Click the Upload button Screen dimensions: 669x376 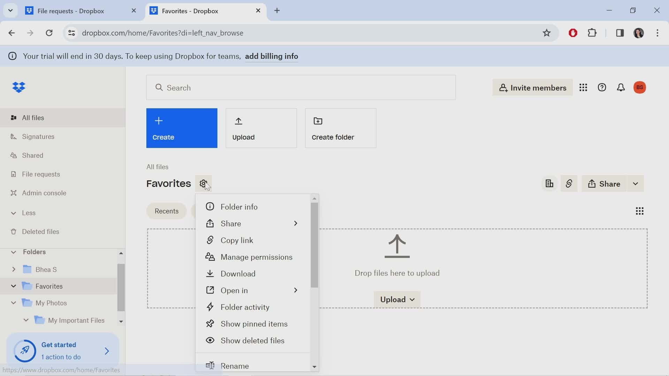click(x=261, y=128)
